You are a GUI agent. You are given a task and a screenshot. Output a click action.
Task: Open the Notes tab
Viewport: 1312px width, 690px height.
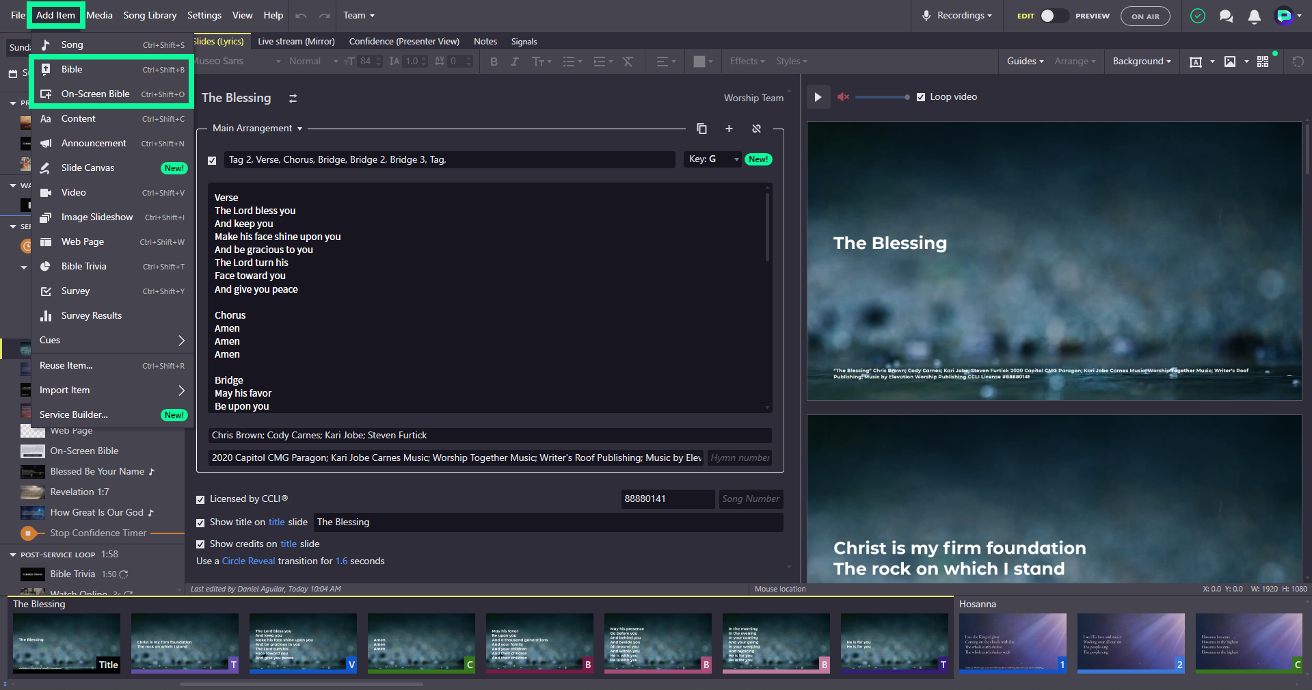(485, 42)
